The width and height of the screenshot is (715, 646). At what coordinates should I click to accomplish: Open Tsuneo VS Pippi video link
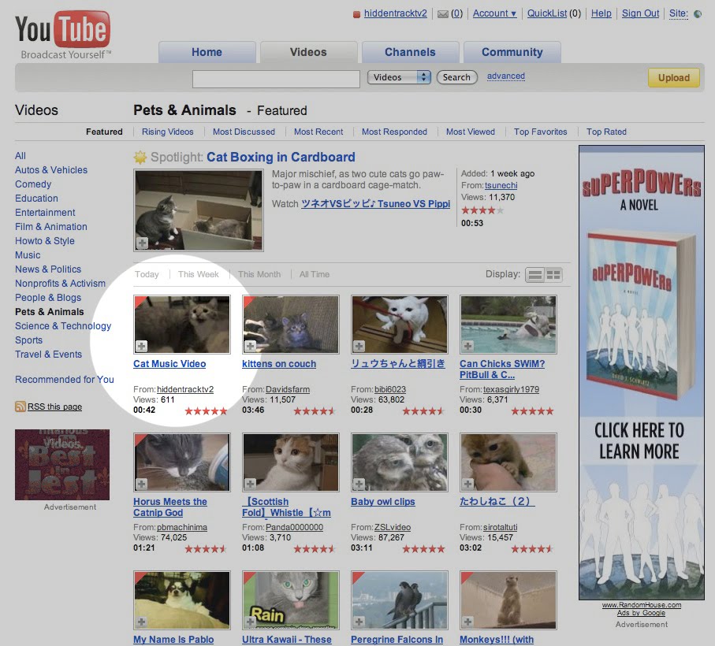pos(375,203)
